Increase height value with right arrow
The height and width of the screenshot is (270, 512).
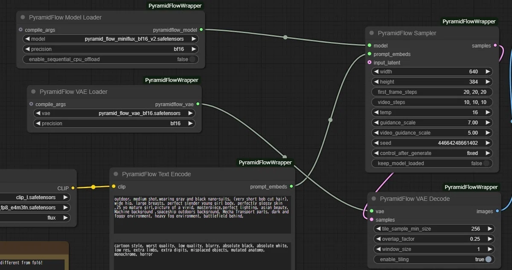[488, 82]
